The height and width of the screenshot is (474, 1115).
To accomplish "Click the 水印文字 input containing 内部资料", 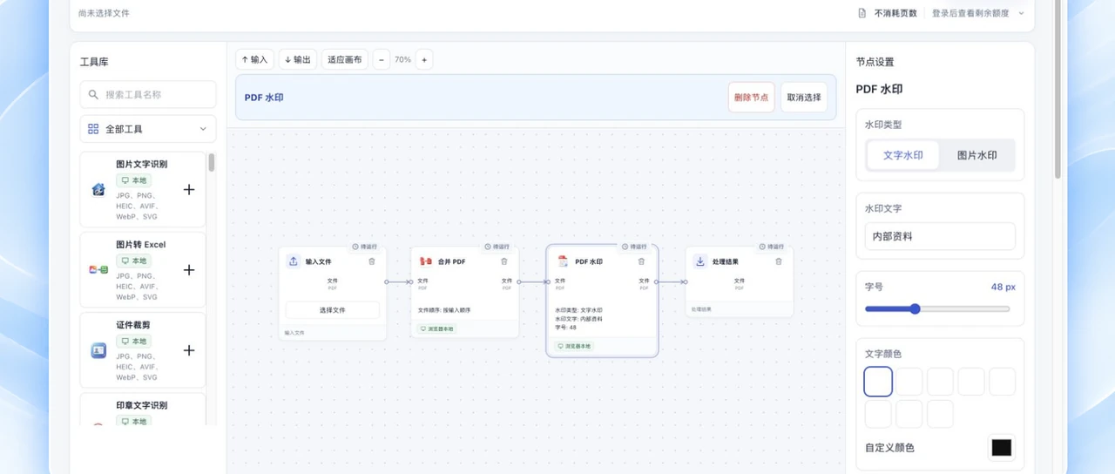I will [940, 236].
